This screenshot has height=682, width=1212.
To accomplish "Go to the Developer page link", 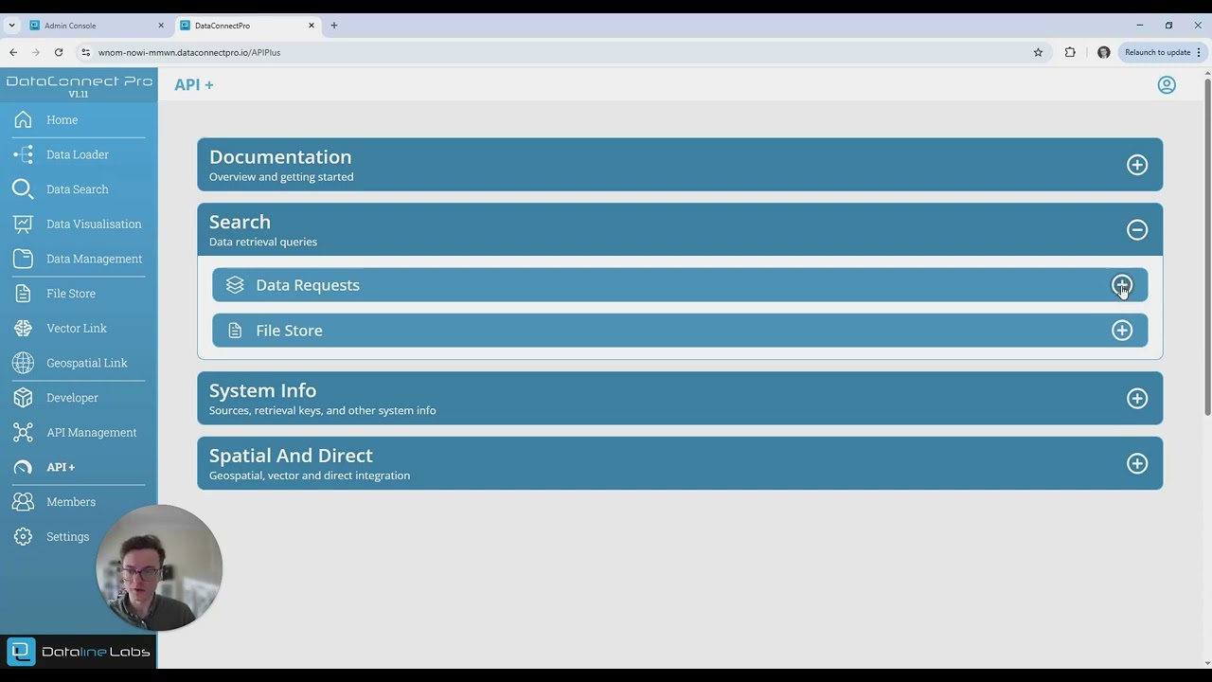I will [72, 398].
